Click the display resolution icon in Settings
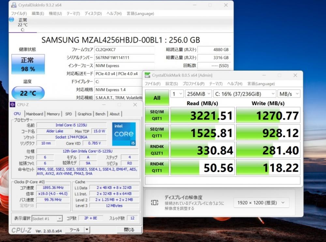This screenshot has height=242, width=326. (155, 203)
